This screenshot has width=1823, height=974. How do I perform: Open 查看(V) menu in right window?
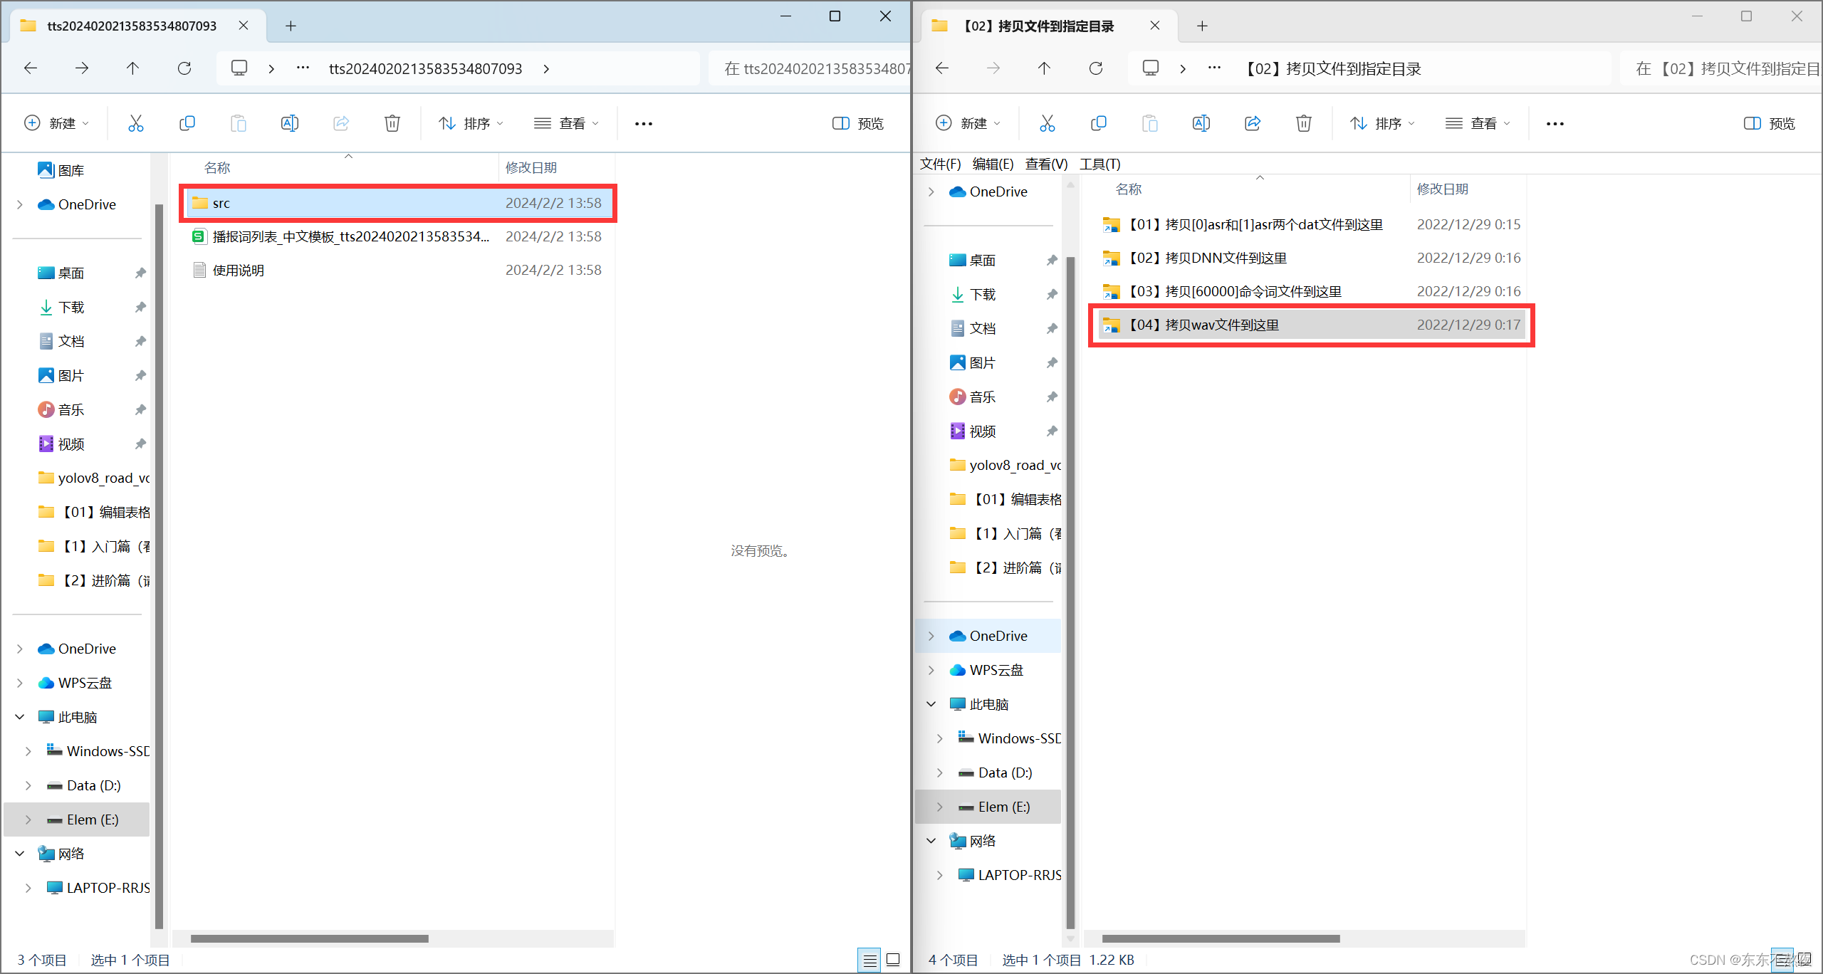pos(1046,164)
